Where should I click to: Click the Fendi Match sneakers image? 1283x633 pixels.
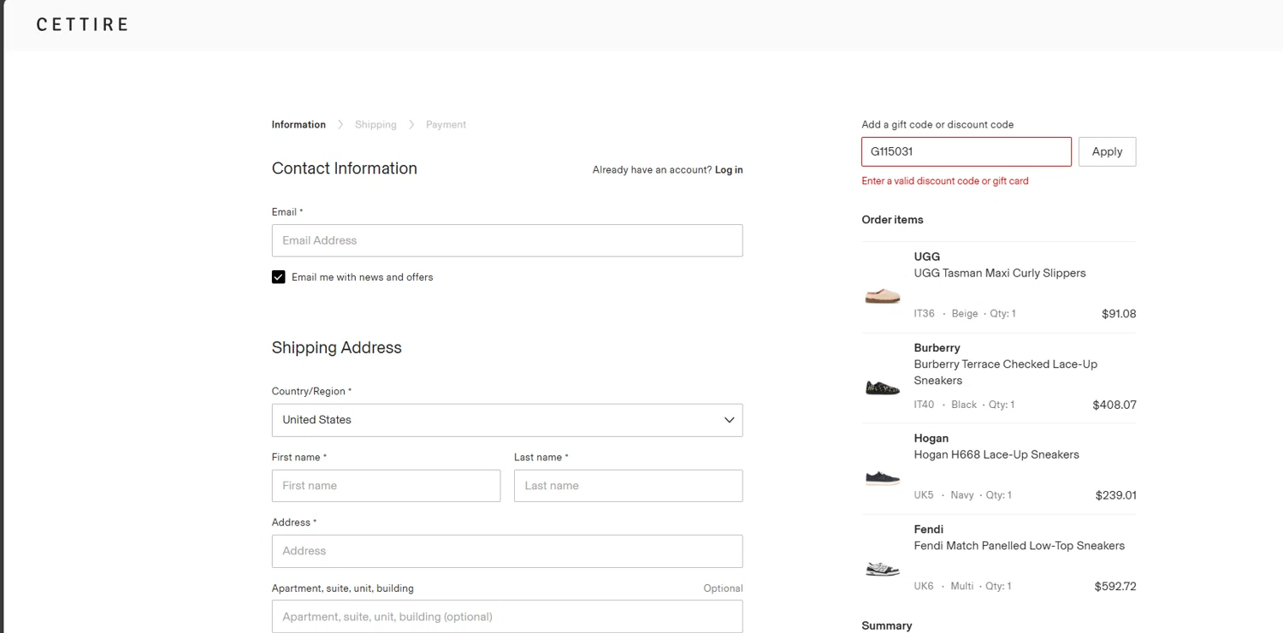tap(883, 568)
